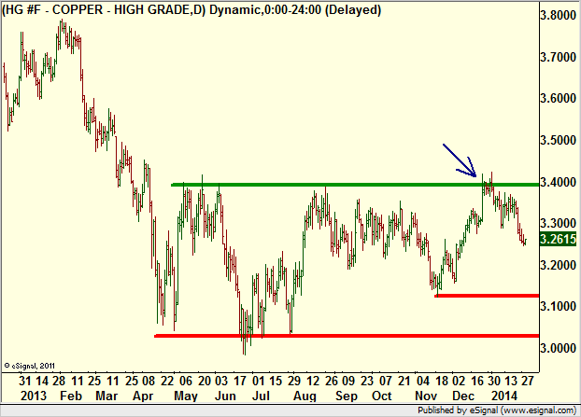Click the 2014 year label on time axis
The image size is (581, 417).
click(x=503, y=396)
